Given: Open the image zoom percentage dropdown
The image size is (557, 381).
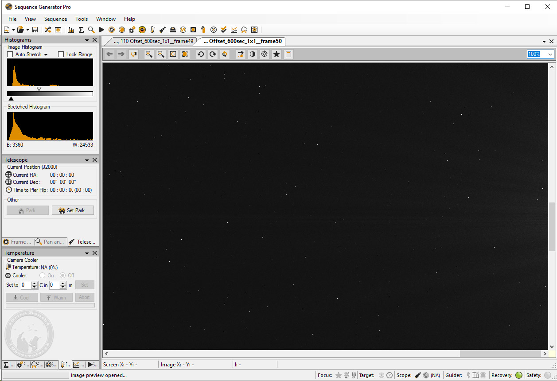Looking at the screenshot, I should (550, 54).
